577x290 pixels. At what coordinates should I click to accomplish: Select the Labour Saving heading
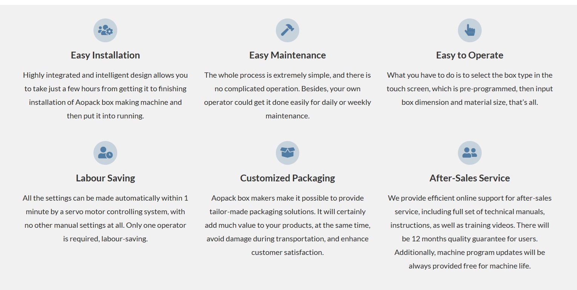(x=105, y=178)
